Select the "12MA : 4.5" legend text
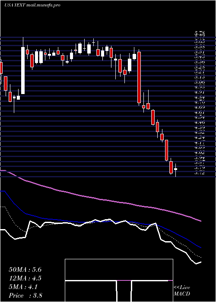Viewport: 216px width, 302px height. pos(25,278)
